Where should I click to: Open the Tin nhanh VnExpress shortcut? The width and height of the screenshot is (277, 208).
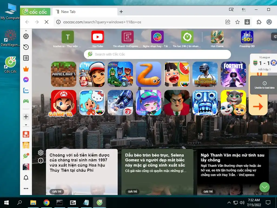(x=127, y=39)
